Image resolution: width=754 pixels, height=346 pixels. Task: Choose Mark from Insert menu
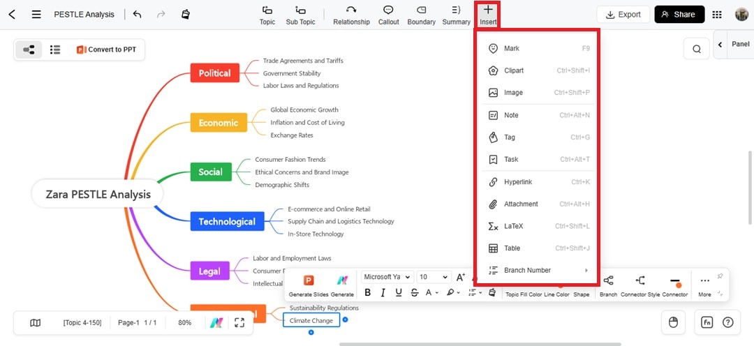coord(538,49)
